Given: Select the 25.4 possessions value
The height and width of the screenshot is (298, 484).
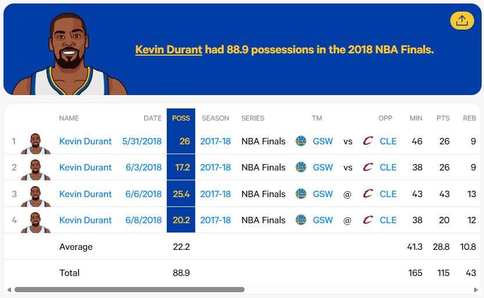Looking at the screenshot, I should click(181, 194).
